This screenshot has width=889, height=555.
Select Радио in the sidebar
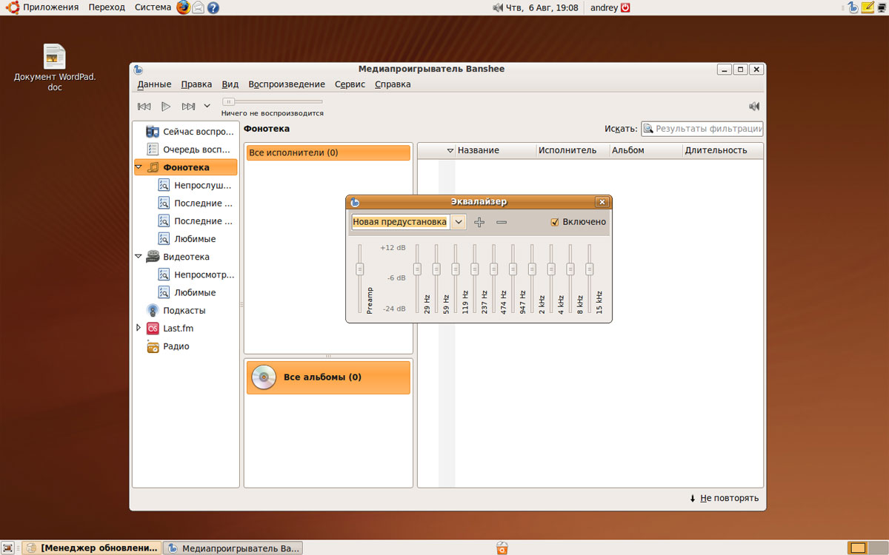[x=176, y=346]
